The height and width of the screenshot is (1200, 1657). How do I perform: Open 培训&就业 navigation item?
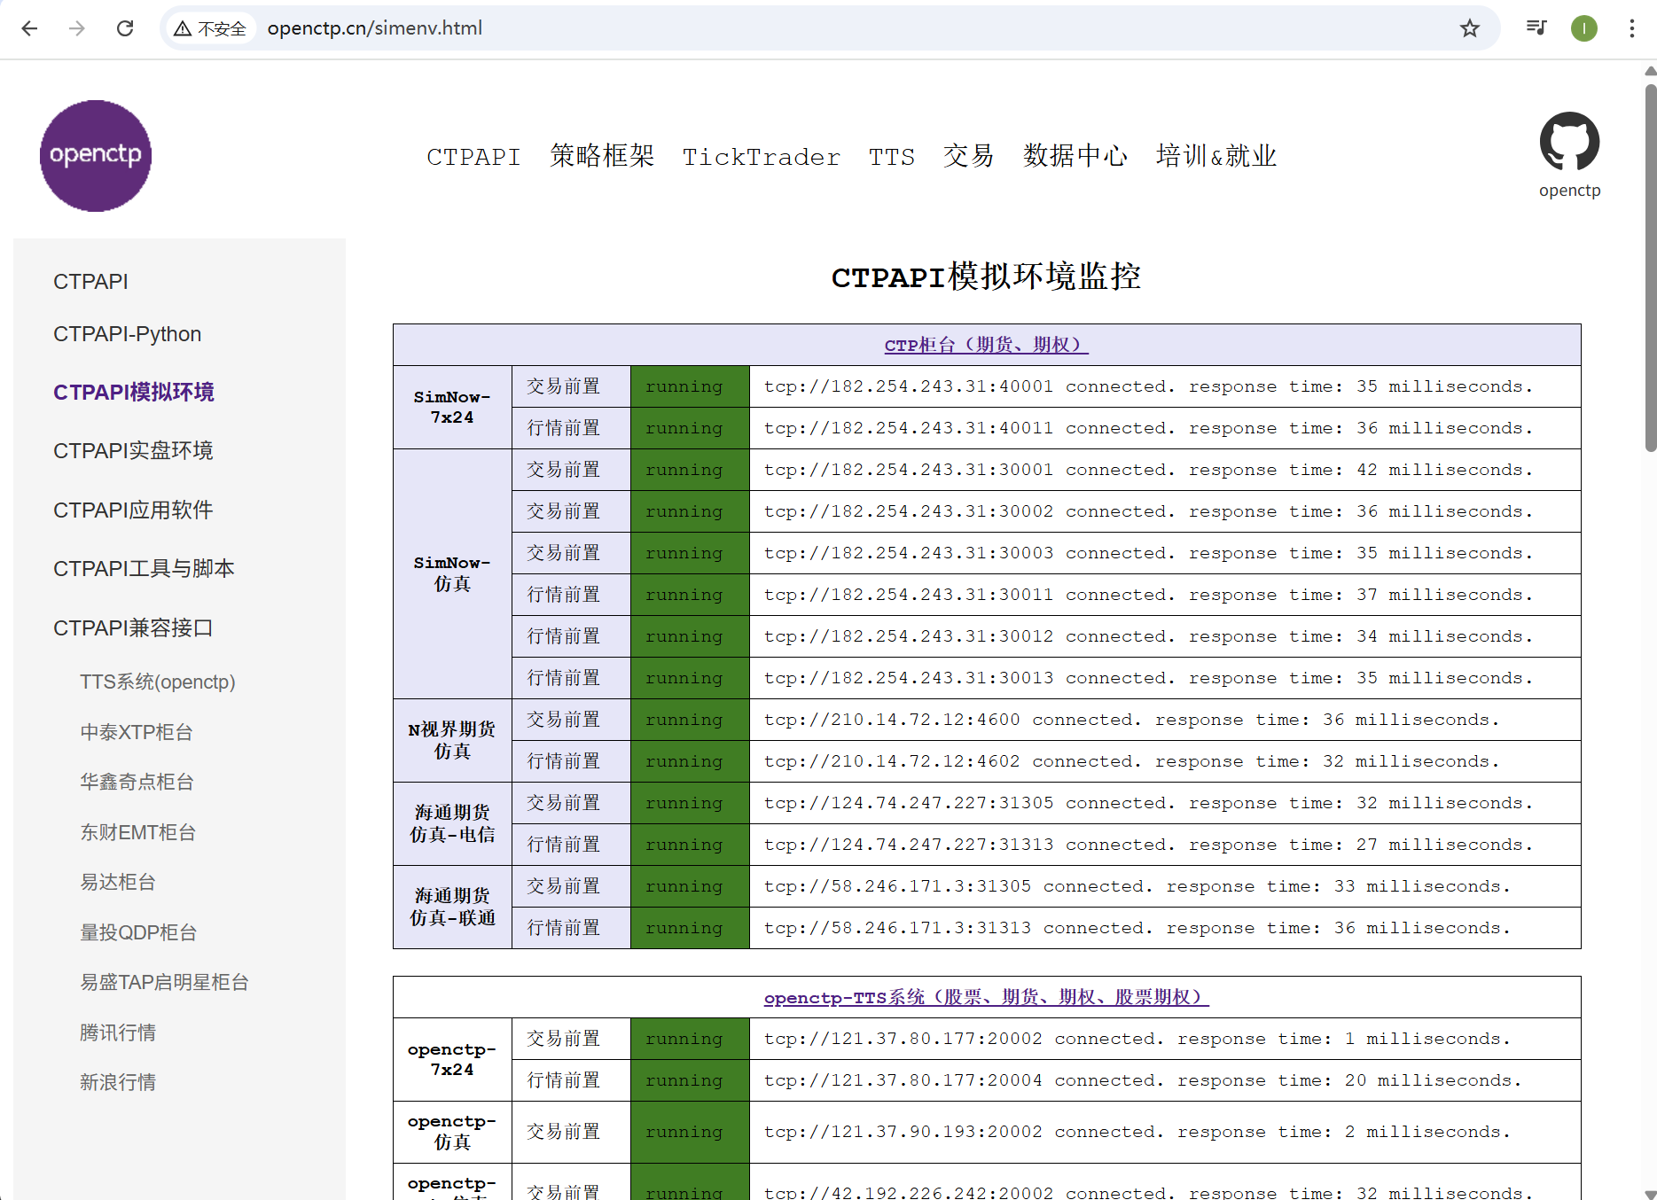pos(1216,156)
